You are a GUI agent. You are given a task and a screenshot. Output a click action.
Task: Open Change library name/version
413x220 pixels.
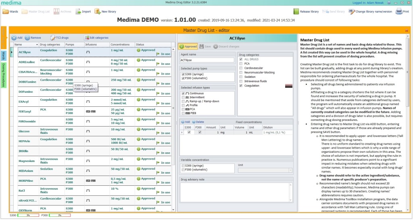(x=370, y=12)
